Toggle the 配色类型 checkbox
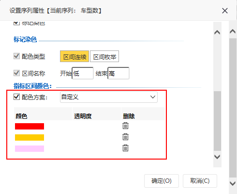Screen dimensions: 237x194 pyautogui.click(x=16, y=56)
